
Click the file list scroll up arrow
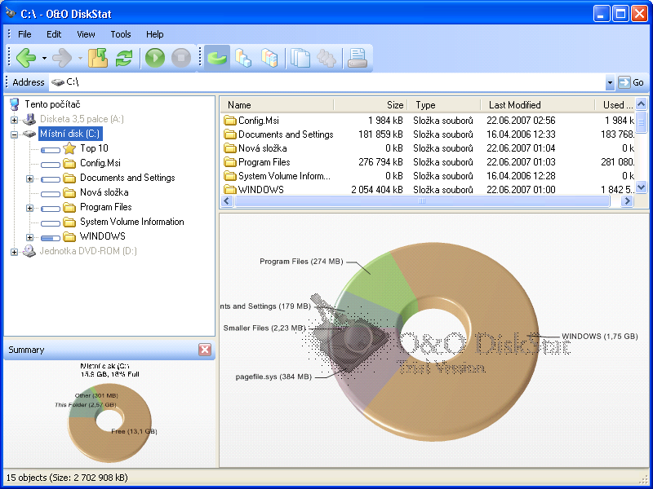pos(642,104)
